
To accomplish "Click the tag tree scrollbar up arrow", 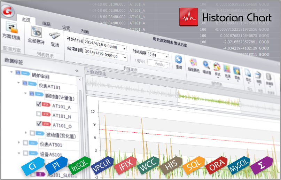I will 80,79.
